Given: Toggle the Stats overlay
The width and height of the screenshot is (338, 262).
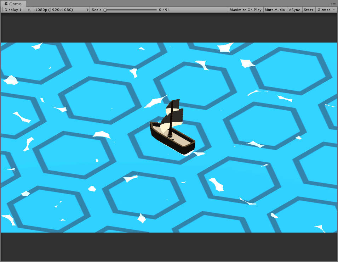Looking at the screenshot, I should click(x=309, y=10).
